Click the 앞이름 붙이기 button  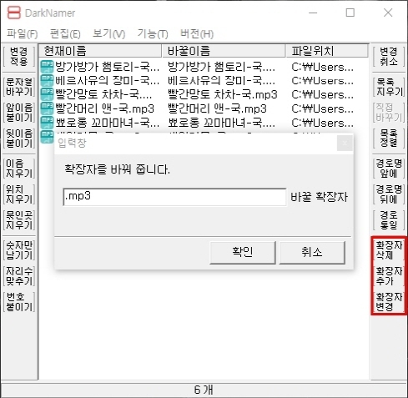[x=19, y=113]
